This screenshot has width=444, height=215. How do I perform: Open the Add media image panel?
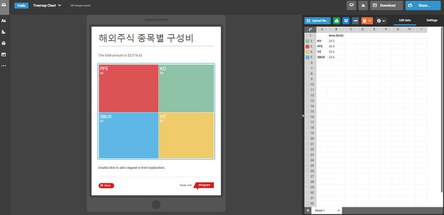[x=3, y=54]
